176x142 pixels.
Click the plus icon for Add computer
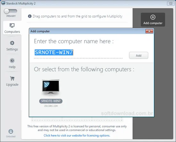tap(153, 17)
